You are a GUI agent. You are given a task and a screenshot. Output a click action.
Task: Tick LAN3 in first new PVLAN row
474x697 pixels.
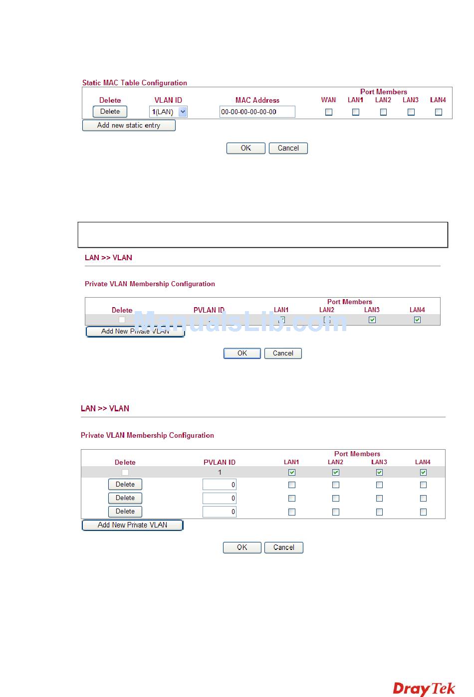point(379,485)
